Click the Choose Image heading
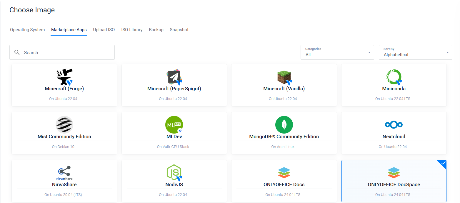Viewport: 460px width, 203px height. tap(32, 10)
